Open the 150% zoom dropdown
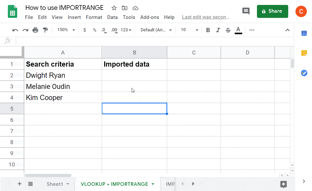312x191 pixels. [66, 30]
